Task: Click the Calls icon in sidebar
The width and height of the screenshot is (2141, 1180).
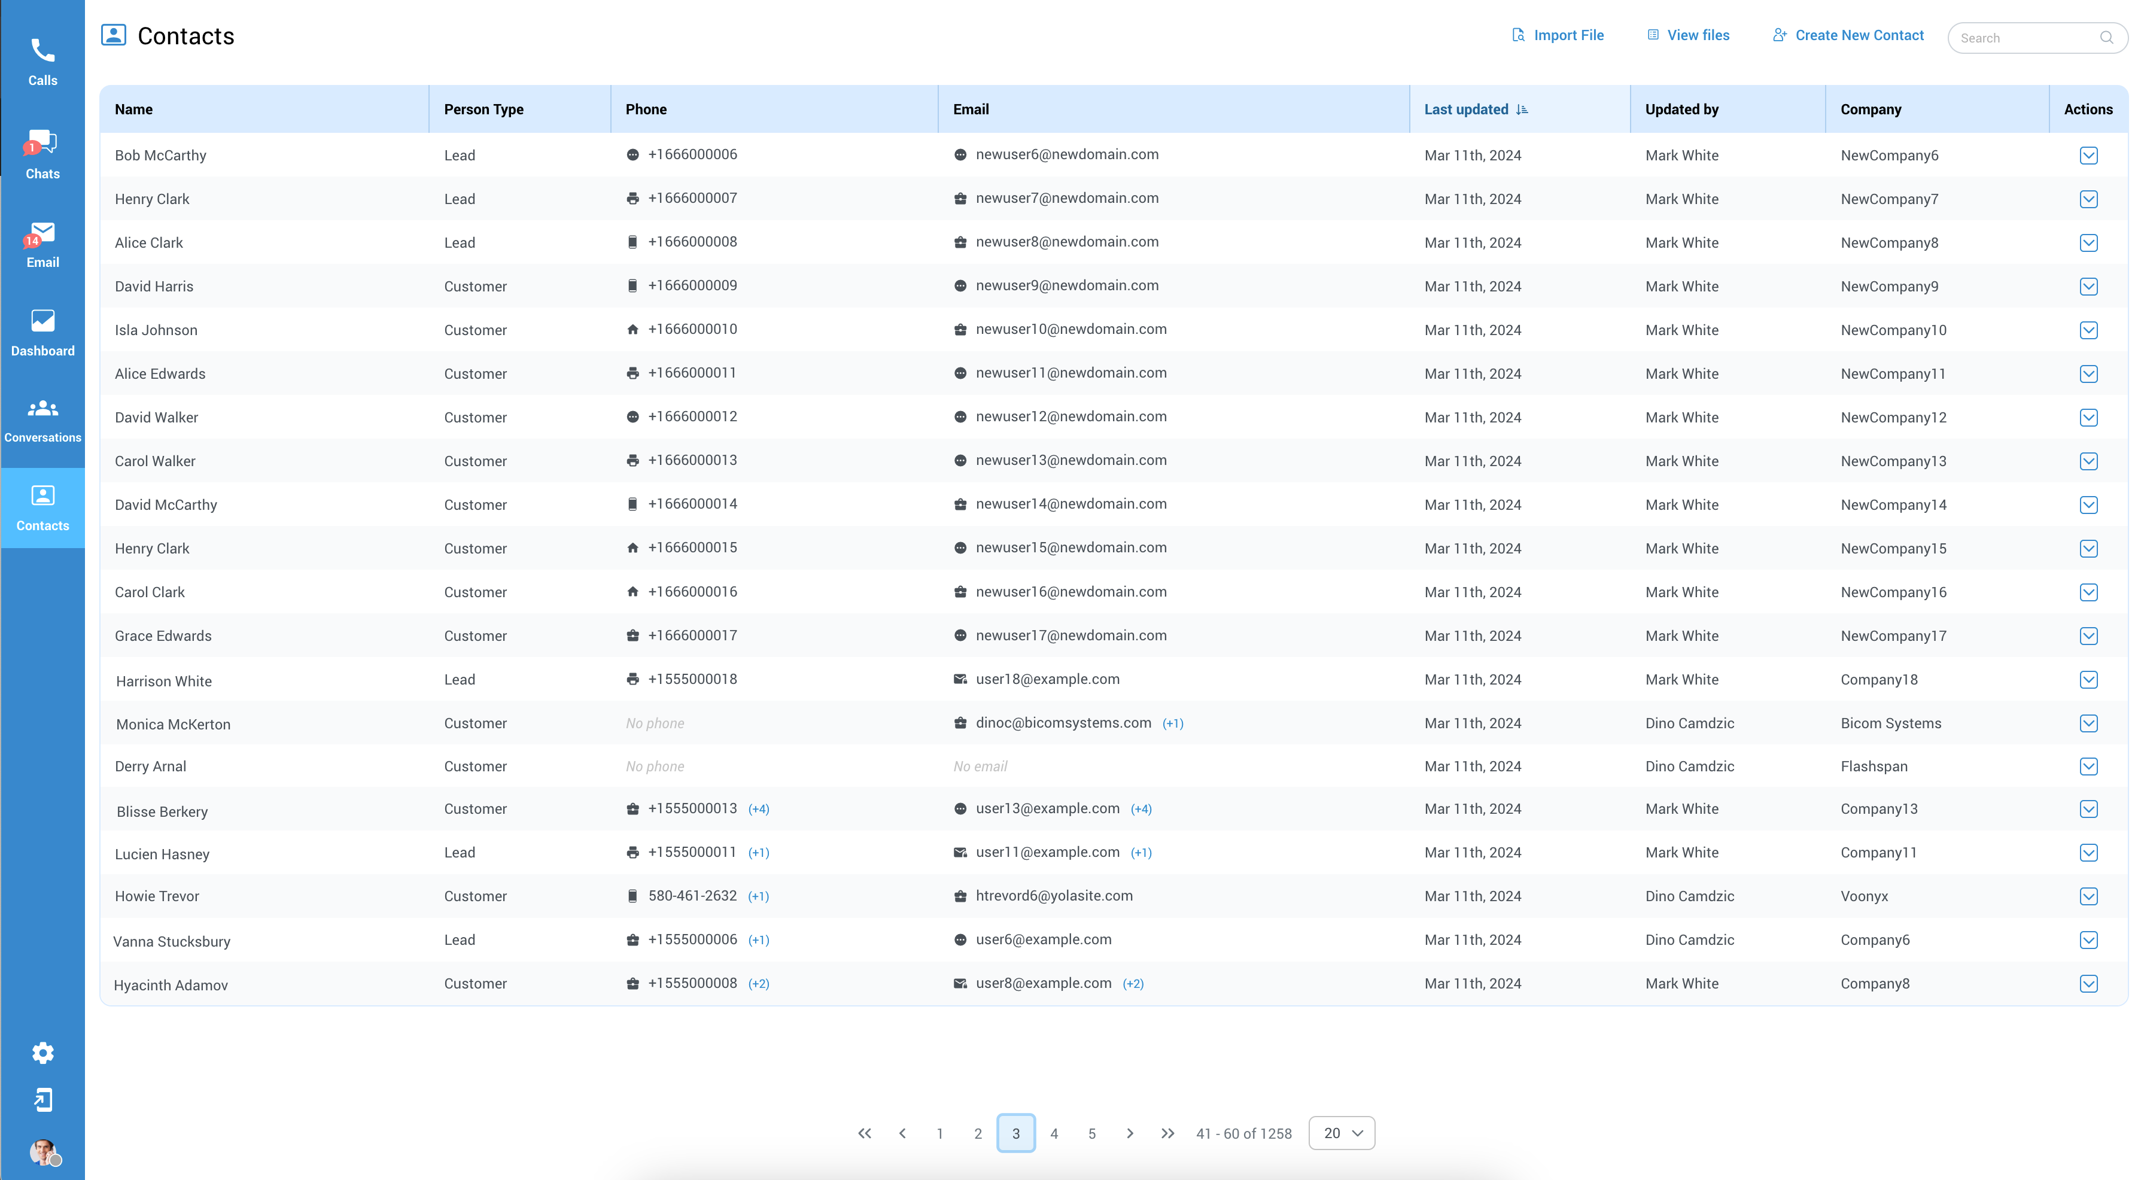Action: [x=42, y=52]
